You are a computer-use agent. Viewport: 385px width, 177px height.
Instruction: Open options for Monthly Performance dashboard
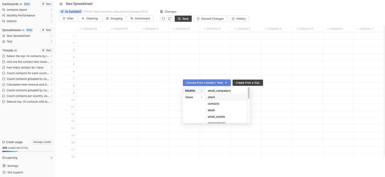click(x=51, y=16)
